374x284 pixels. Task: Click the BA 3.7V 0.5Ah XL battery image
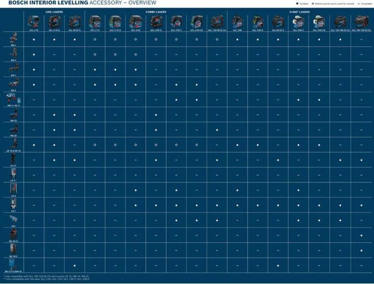click(11, 264)
